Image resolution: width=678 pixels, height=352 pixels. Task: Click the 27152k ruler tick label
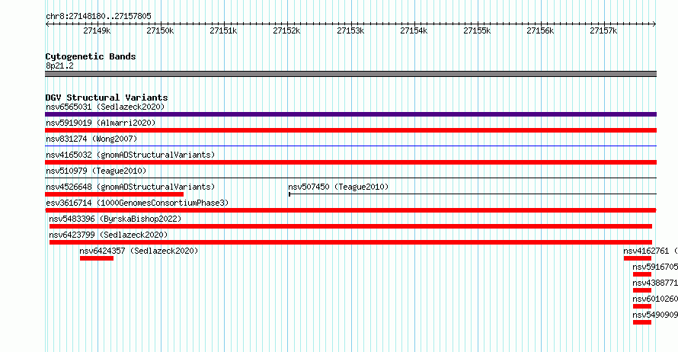[x=286, y=30]
